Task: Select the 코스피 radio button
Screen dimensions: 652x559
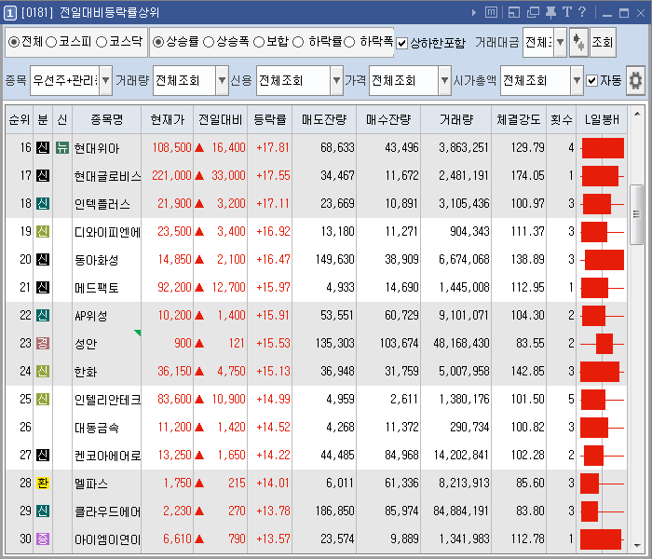Action: [x=51, y=42]
